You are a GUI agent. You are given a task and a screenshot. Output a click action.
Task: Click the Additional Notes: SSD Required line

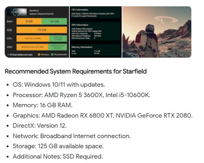pyautogui.click(x=58, y=156)
